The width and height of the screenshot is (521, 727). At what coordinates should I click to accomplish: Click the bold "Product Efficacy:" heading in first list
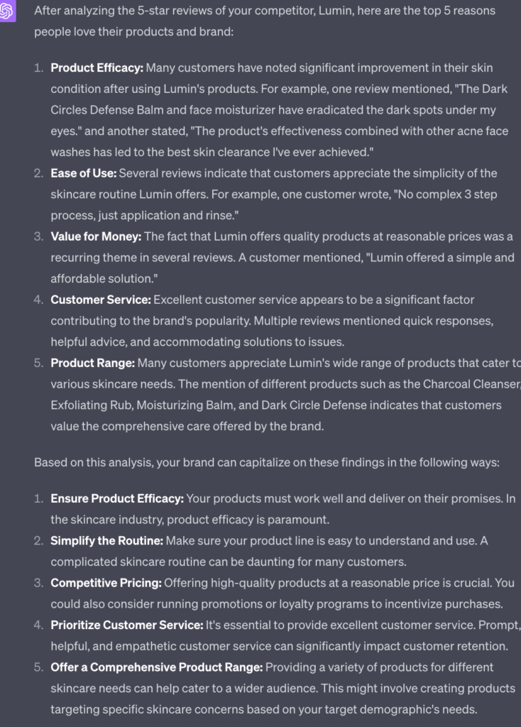click(97, 68)
